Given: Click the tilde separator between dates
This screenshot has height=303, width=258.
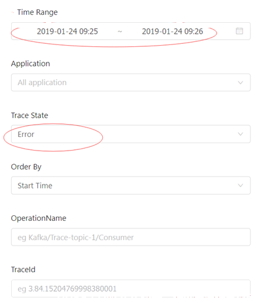Looking at the screenshot, I should 120,31.
